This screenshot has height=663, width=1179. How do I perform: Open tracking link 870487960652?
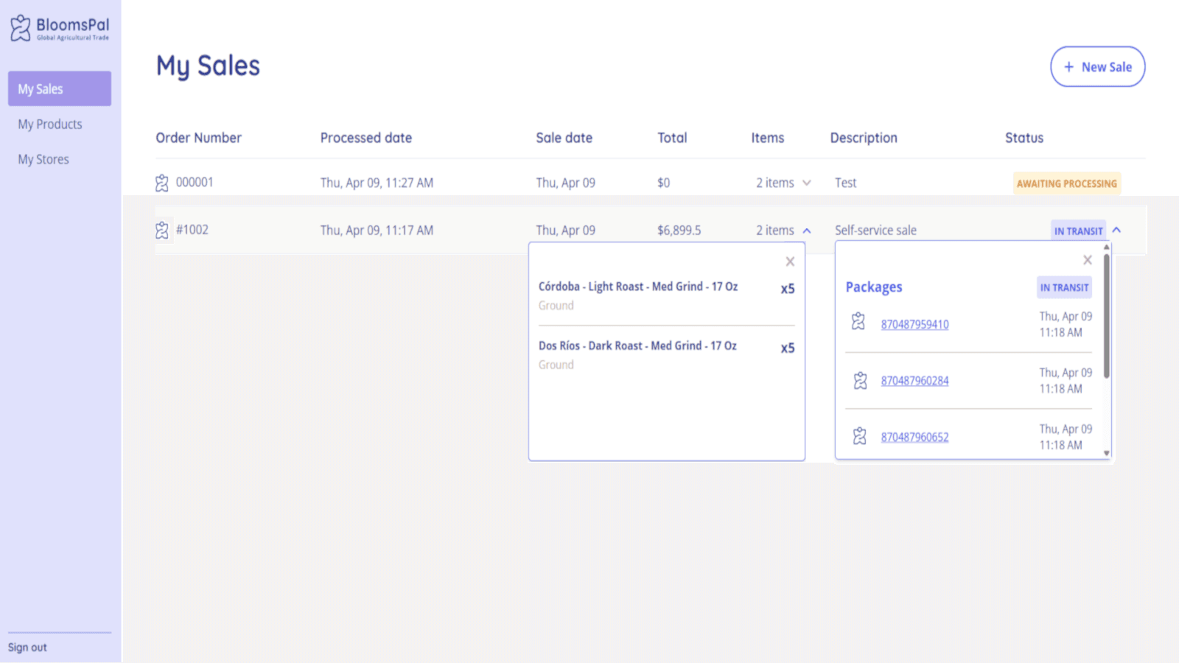(x=914, y=437)
